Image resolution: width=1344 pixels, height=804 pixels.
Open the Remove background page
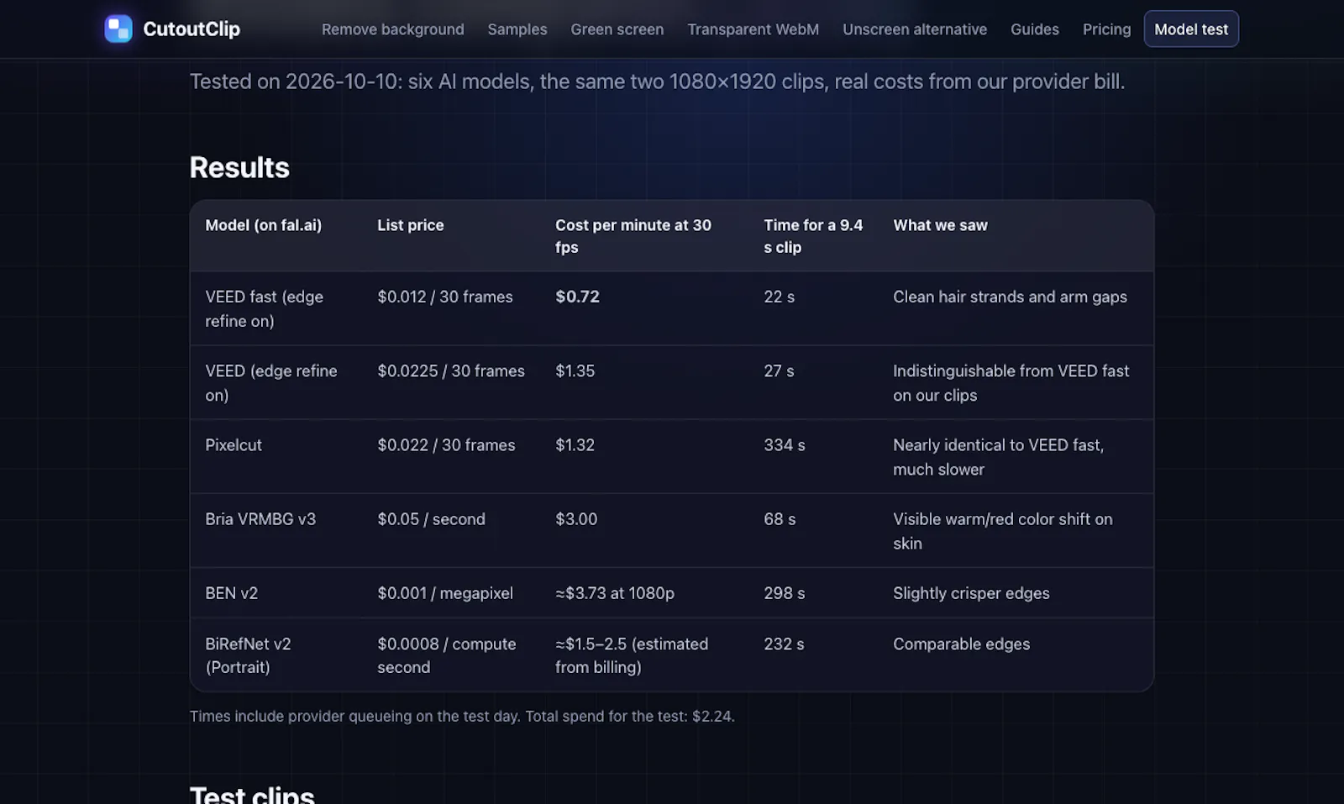(392, 29)
